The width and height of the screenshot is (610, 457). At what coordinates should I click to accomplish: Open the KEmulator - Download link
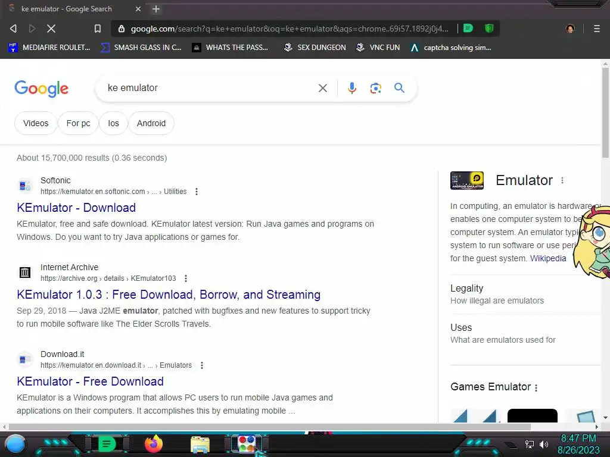click(x=76, y=208)
